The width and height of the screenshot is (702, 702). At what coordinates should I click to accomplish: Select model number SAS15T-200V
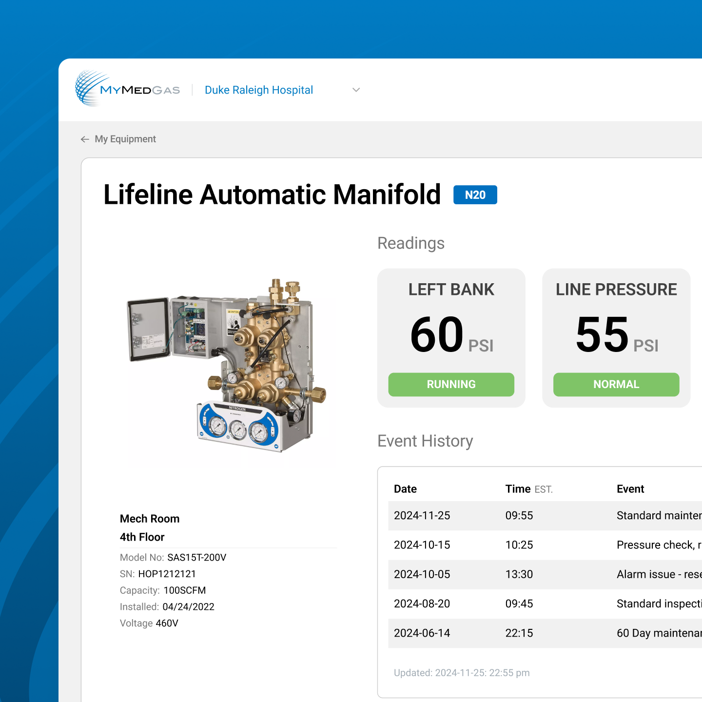197,557
